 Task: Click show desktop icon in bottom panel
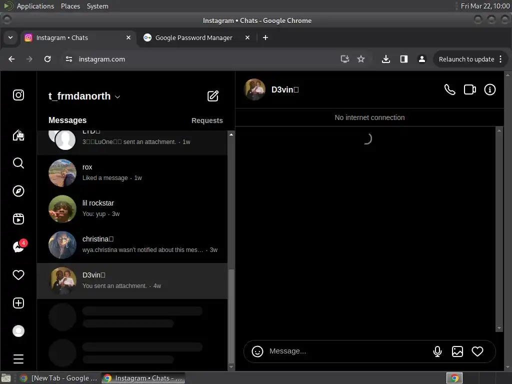pyautogui.click(x=6, y=378)
